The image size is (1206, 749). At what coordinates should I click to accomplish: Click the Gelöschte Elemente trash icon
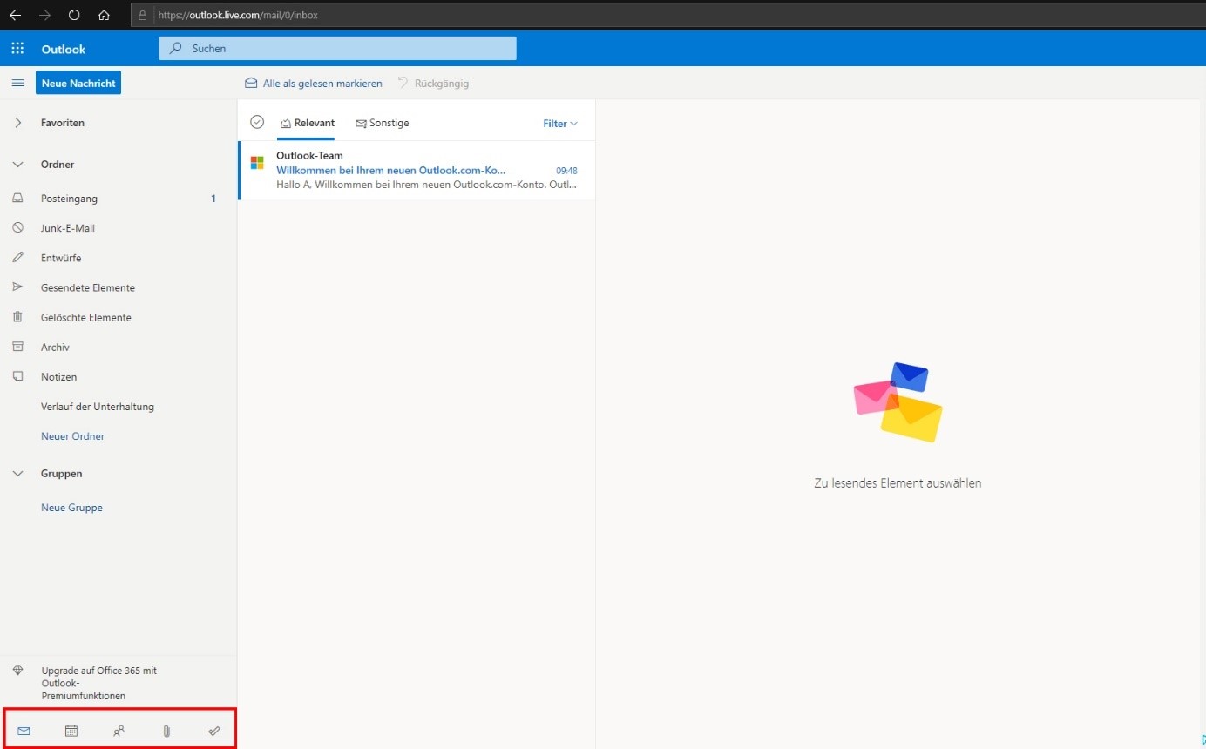pos(17,317)
